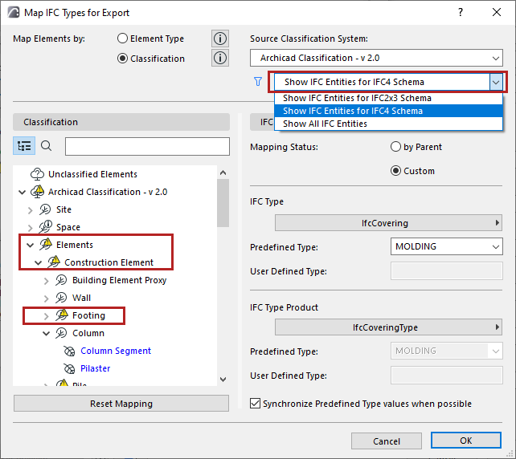Select Pilaster in the tree

pyautogui.click(x=96, y=368)
